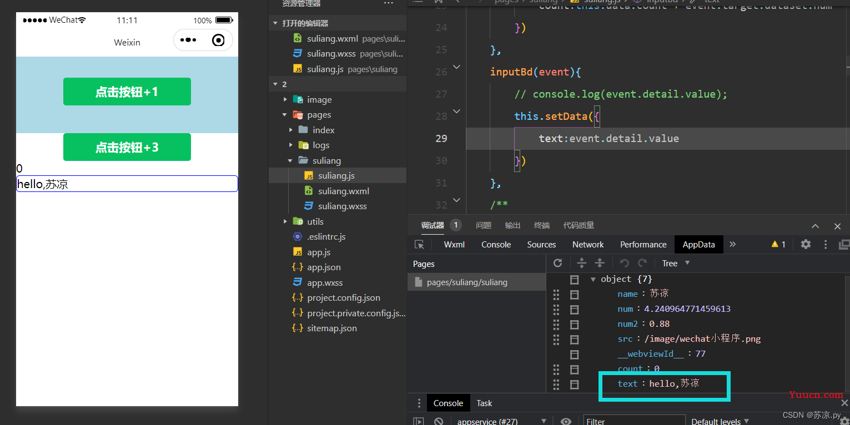Image resolution: width=850 pixels, height=425 pixels.
Task: Open the Performance tab
Action: click(643, 244)
